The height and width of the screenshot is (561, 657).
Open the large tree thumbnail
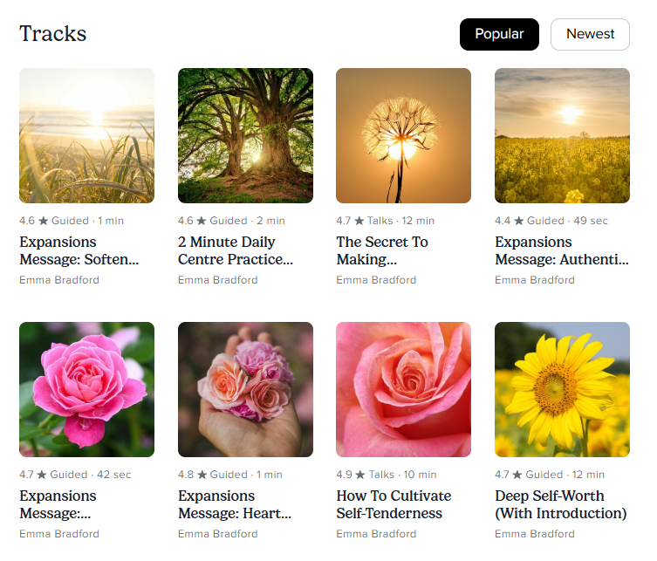tap(245, 135)
